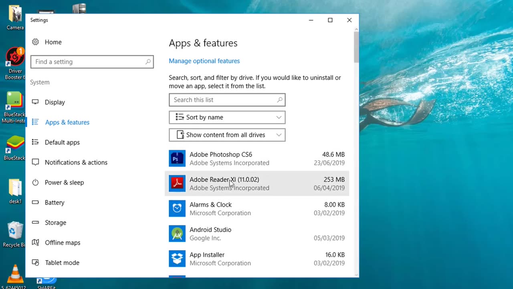Click the magnifier in Search this list box
Screen dimensions: 513x289
[280, 100]
